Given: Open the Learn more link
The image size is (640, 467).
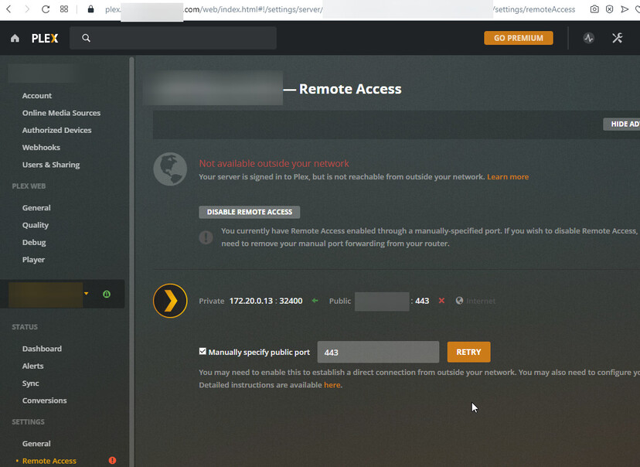Looking at the screenshot, I should click(508, 177).
